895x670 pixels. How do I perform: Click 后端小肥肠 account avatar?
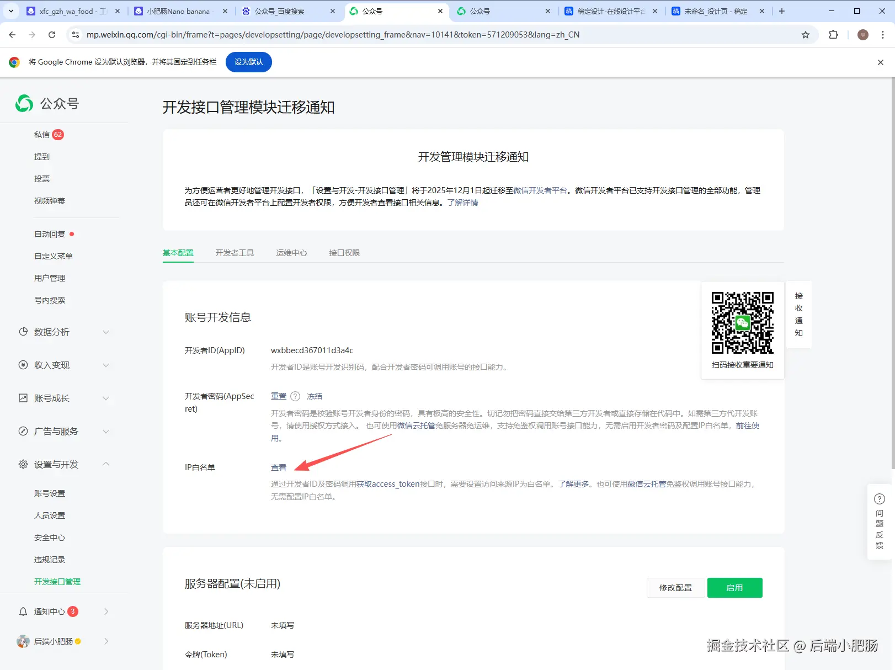tap(23, 641)
